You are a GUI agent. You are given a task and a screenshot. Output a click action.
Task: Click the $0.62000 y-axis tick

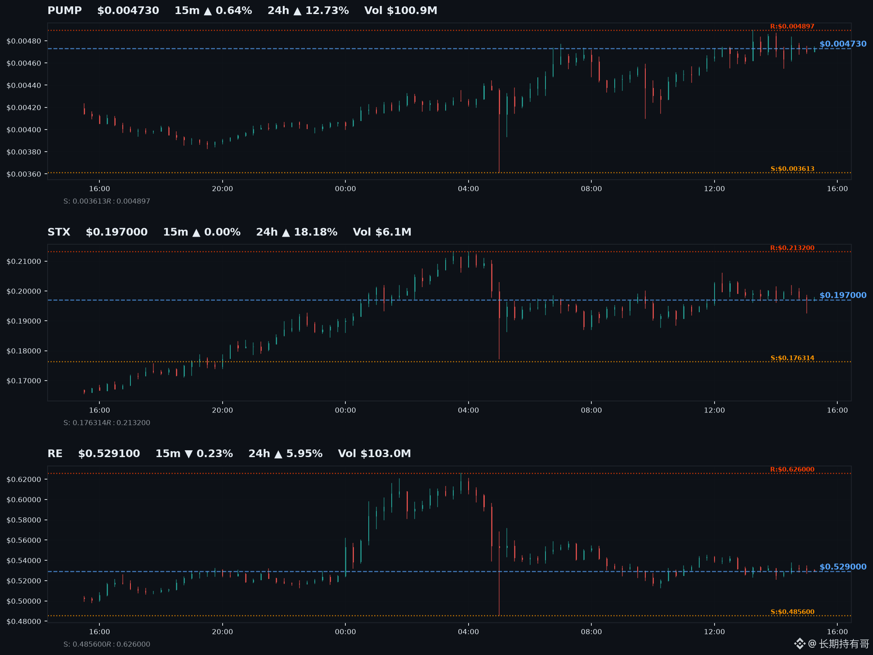pos(24,480)
